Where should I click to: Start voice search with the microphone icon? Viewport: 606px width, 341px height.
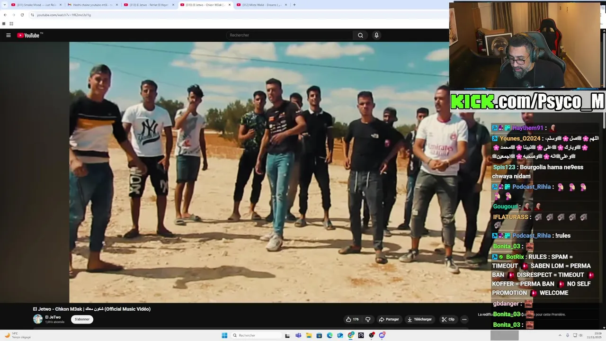tap(376, 35)
